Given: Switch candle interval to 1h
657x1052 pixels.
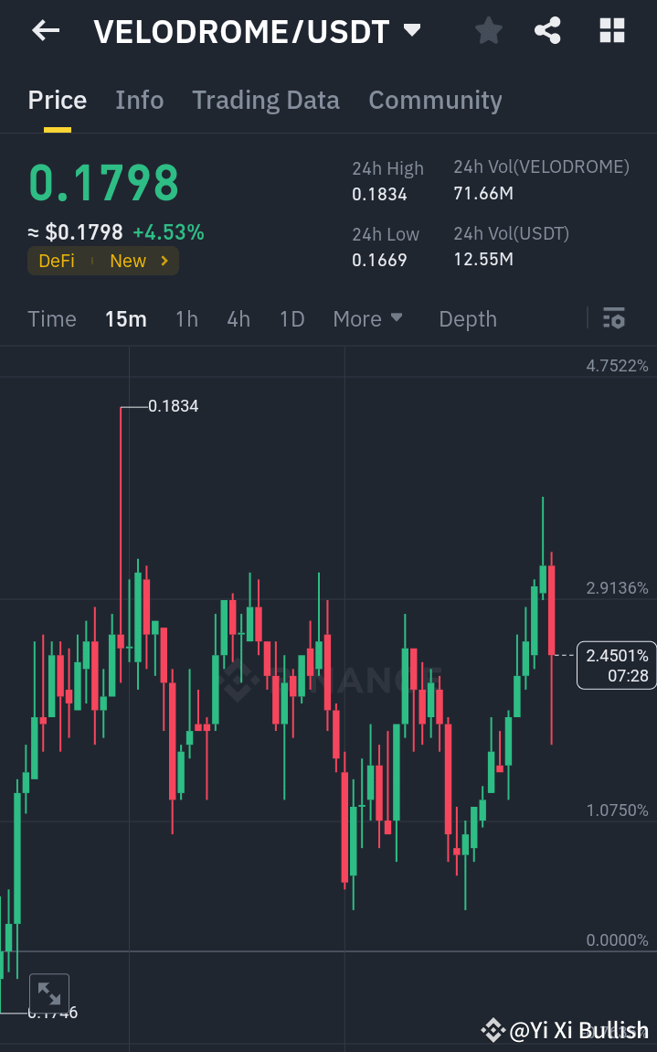Looking at the screenshot, I should coord(186,318).
